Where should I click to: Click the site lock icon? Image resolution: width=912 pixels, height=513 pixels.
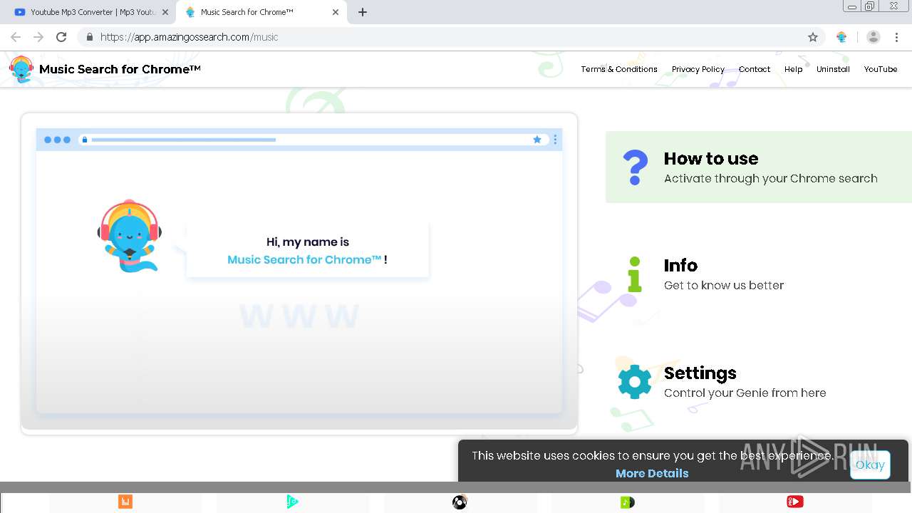tap(89, 37)
